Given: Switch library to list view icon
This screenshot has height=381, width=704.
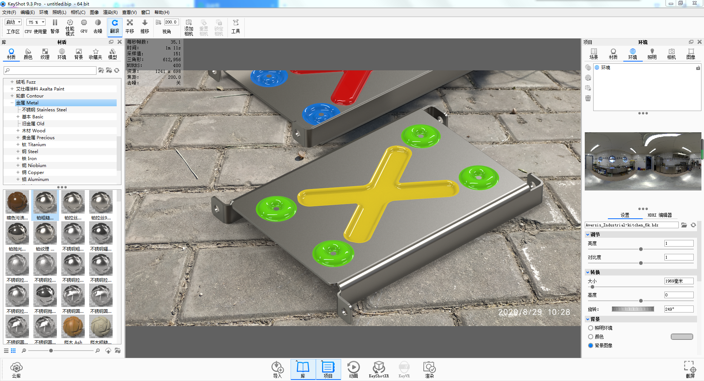Looking at the screenshot, I should pos(6,351).
